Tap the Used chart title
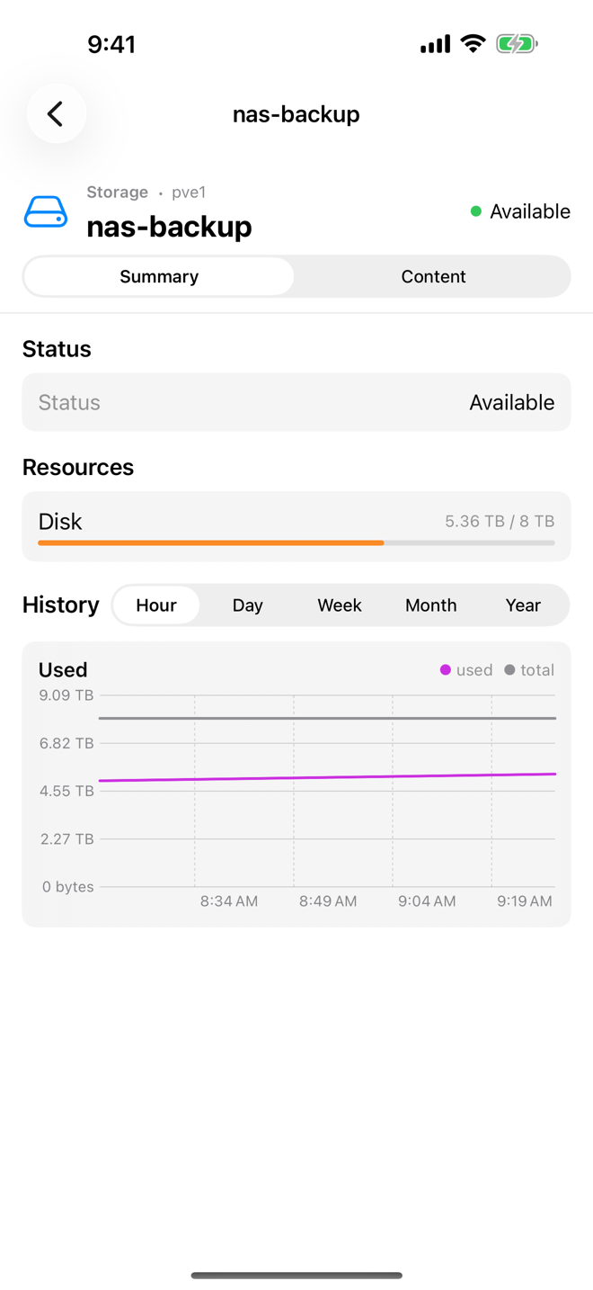This screenshot has width=593, height=1290. coord(63,670)
